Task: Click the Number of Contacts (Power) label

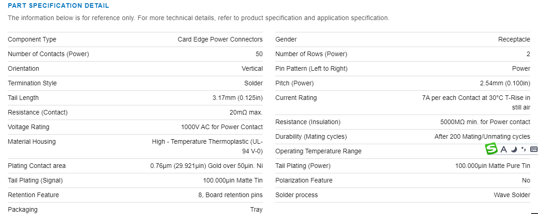Action: [x=48, y=54]
